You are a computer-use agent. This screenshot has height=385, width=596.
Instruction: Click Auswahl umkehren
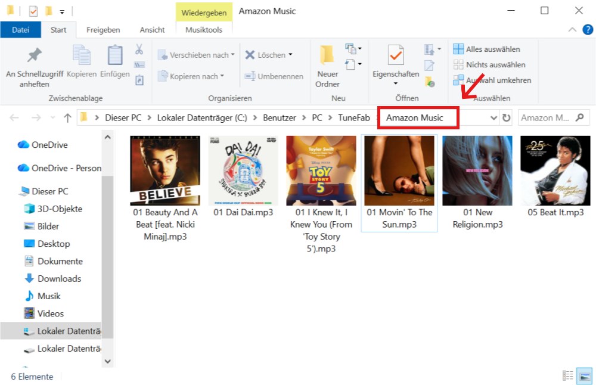click(492, 80)
